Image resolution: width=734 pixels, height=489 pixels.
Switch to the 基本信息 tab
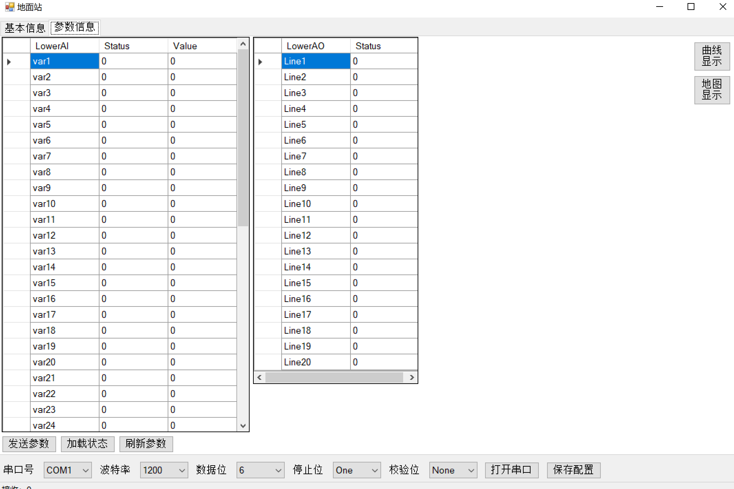pos(24,28)
